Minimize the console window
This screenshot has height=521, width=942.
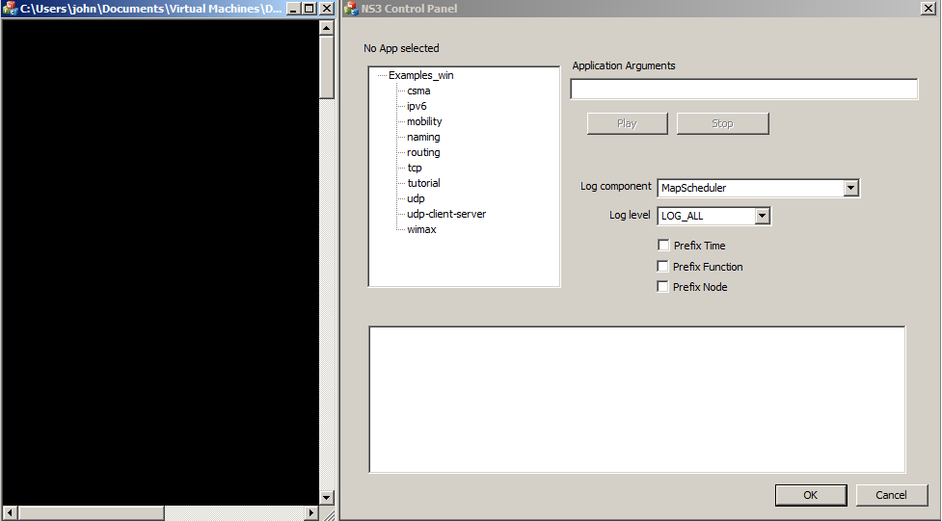click(x=292, y=9)
